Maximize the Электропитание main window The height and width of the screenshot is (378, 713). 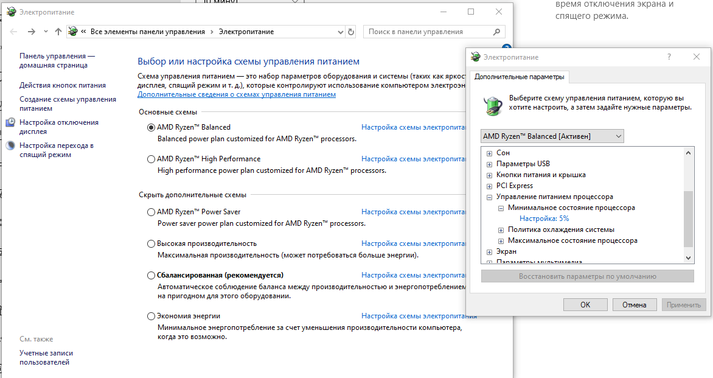[471, 12]
